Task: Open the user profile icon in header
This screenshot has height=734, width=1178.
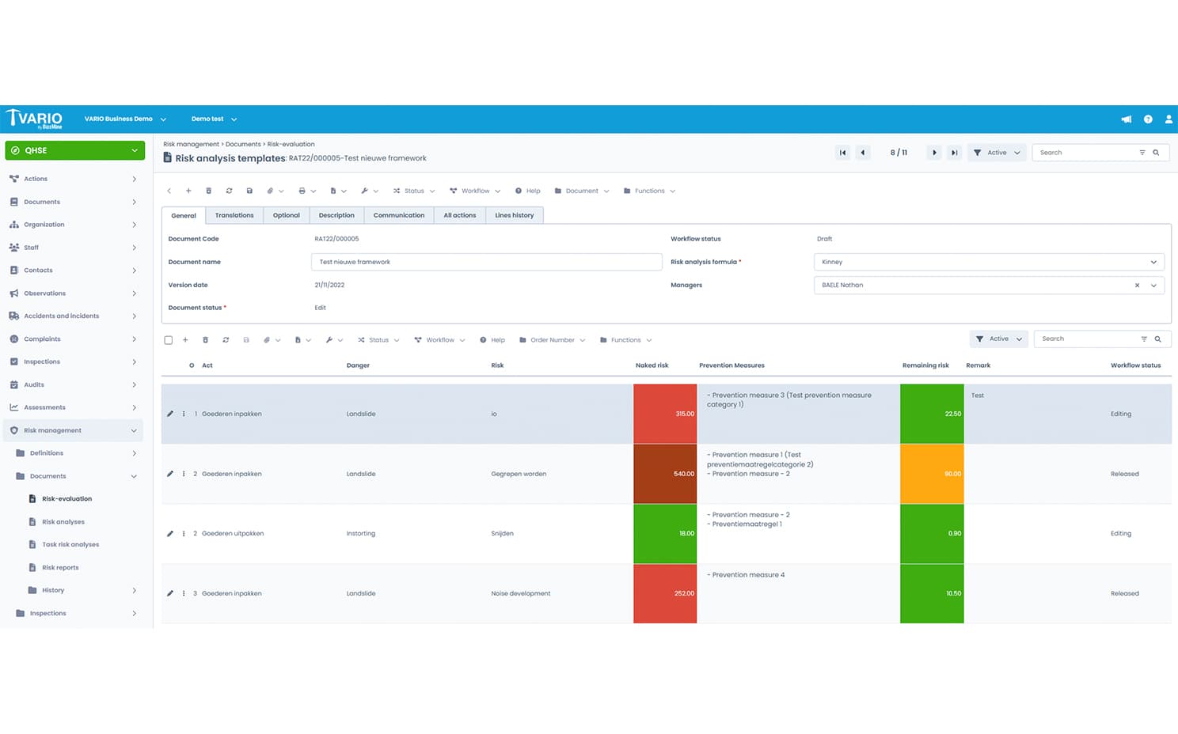Action: (1168, 119)
